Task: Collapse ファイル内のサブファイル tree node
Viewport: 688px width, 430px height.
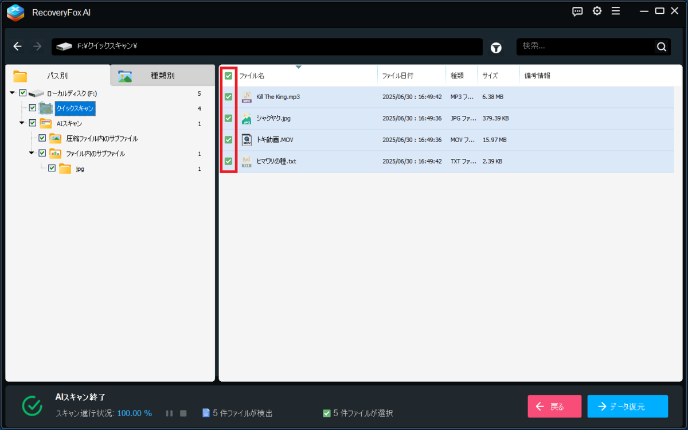Action: 32,153
